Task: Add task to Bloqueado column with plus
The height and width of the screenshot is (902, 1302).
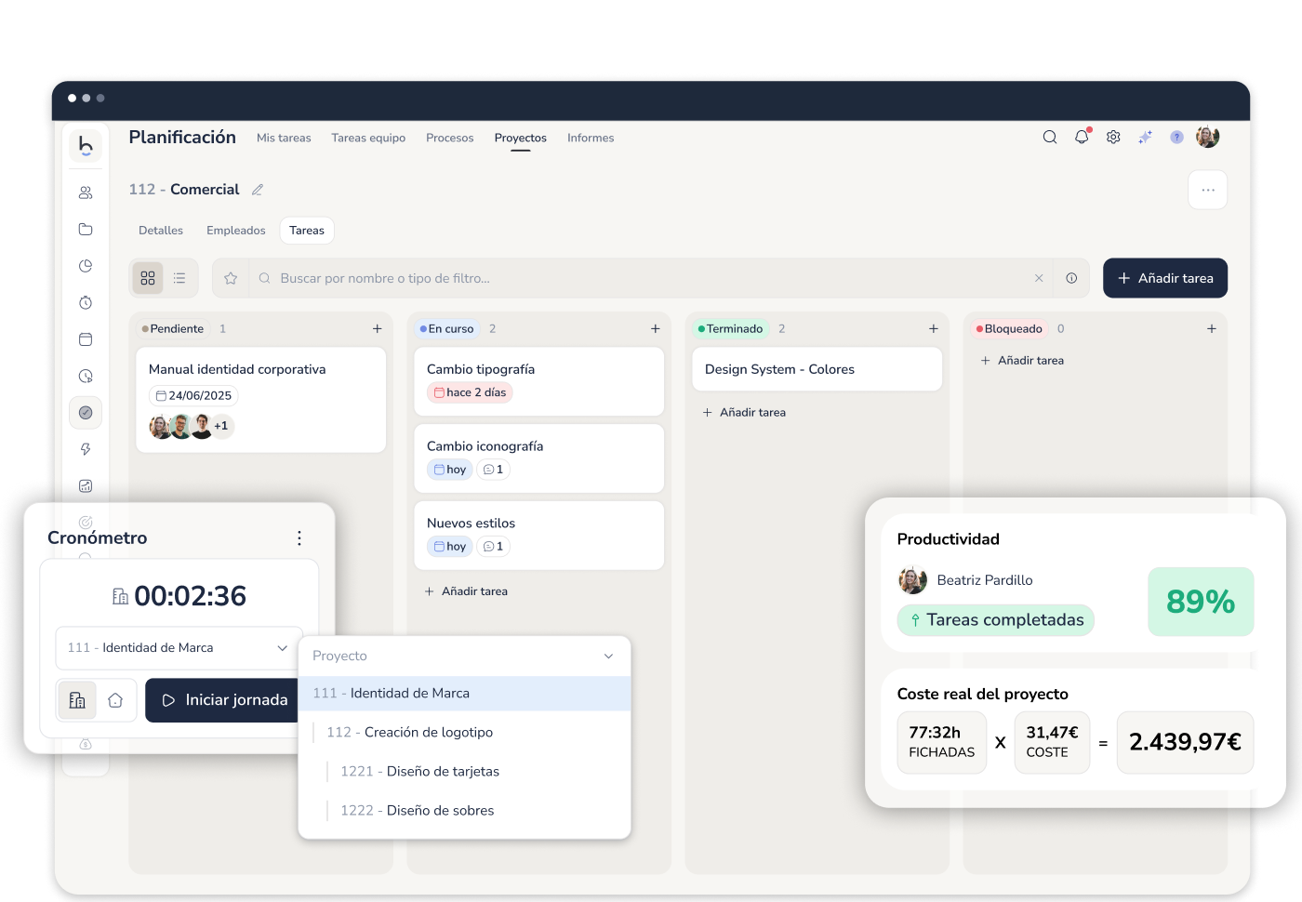Action: tap(1211, 328)
